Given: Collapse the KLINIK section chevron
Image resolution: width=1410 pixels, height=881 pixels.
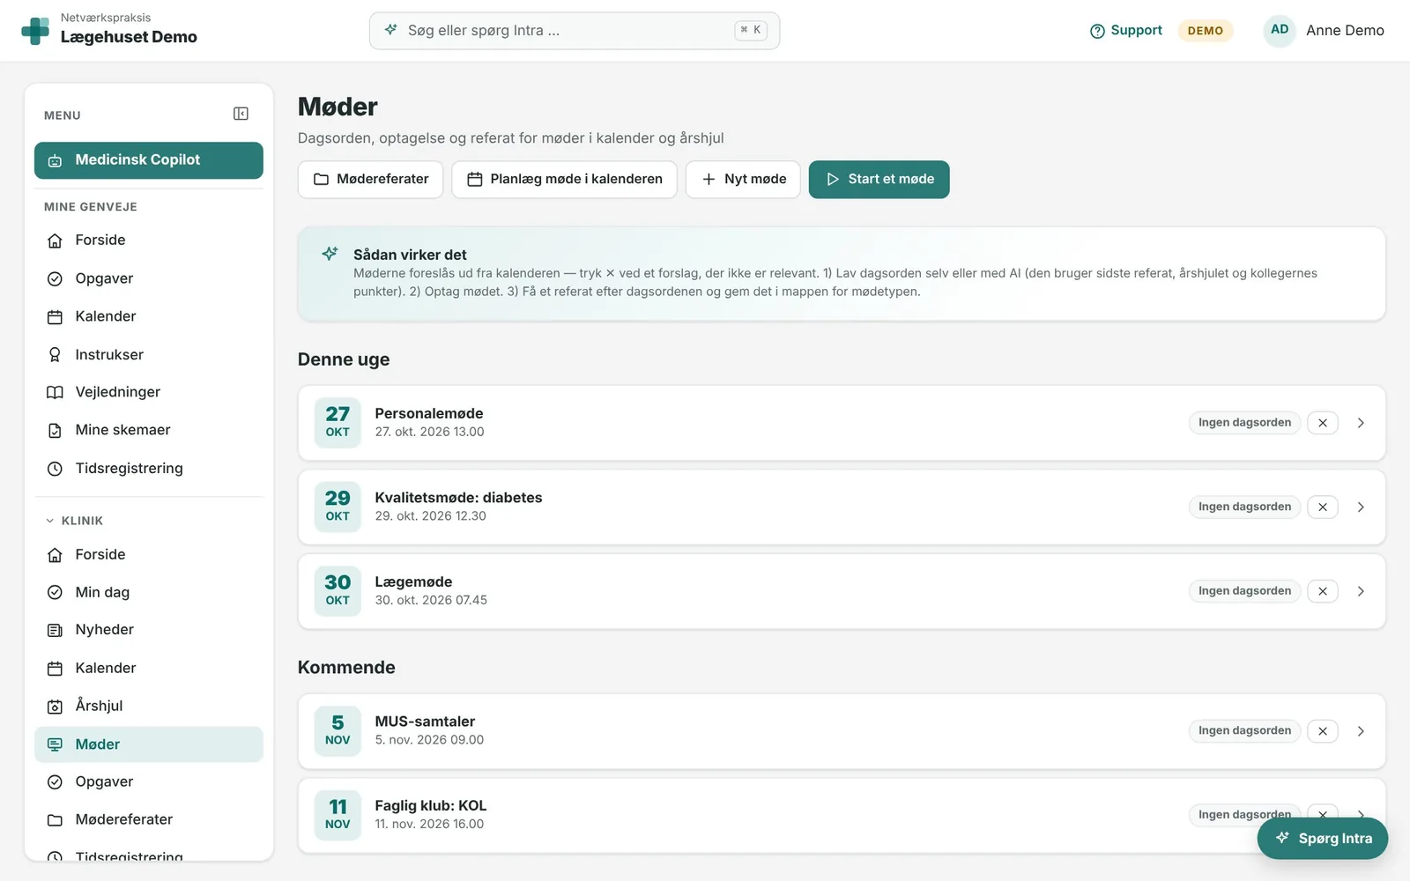Looking at the screenshot, I should pyautogui.click(x=50, y=521).
